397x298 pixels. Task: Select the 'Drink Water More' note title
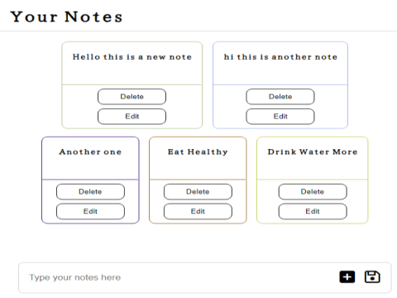313,151
